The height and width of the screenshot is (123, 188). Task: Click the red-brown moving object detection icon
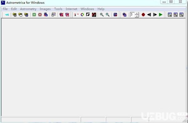(40, 15)
